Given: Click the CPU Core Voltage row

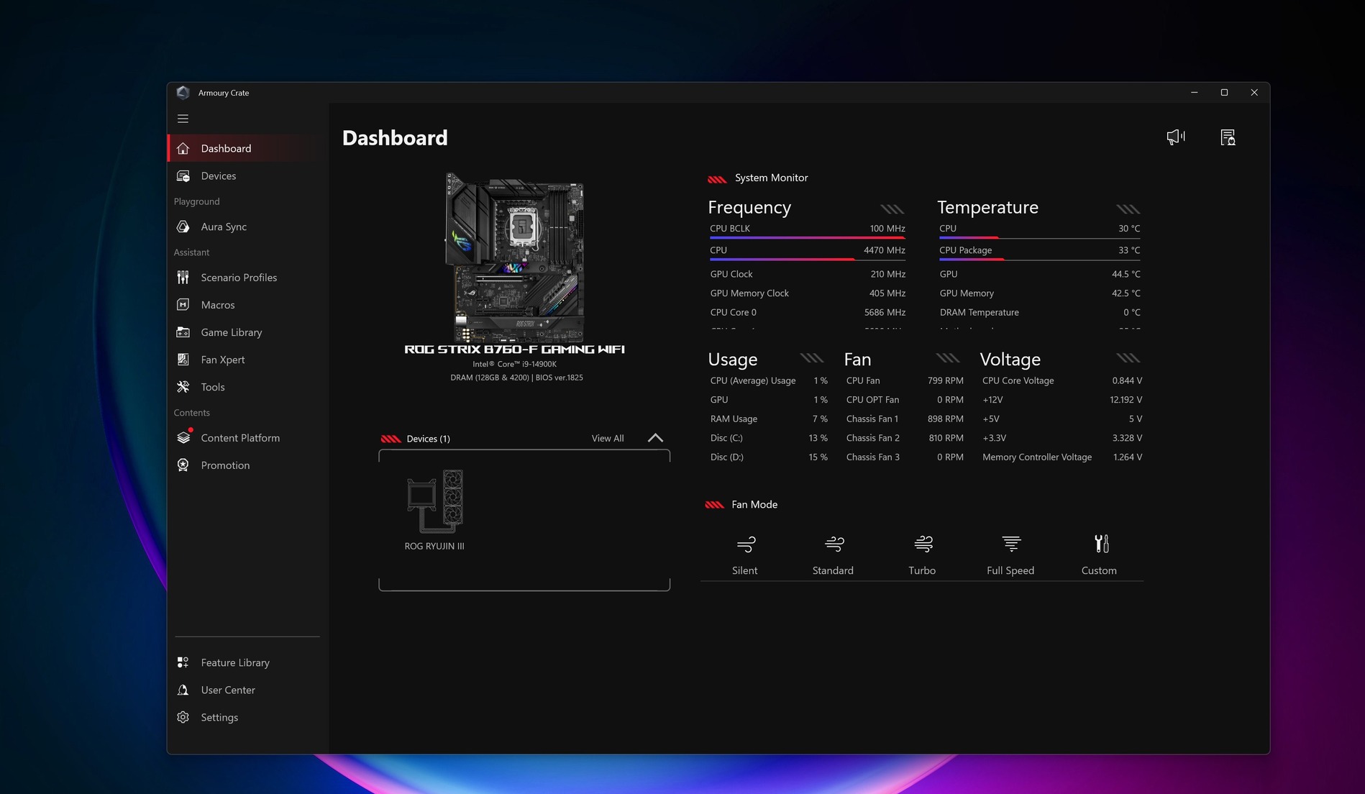Looking at the screenshot, I should 1062,380.
